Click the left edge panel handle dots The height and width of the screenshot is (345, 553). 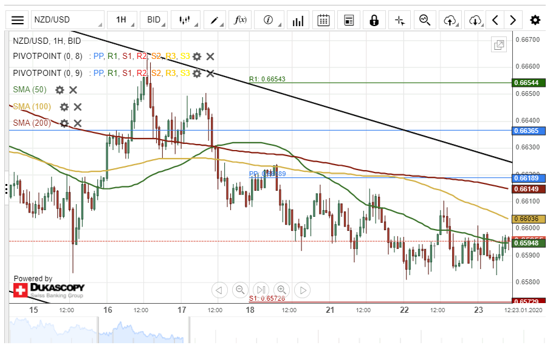tap(6, 189)
